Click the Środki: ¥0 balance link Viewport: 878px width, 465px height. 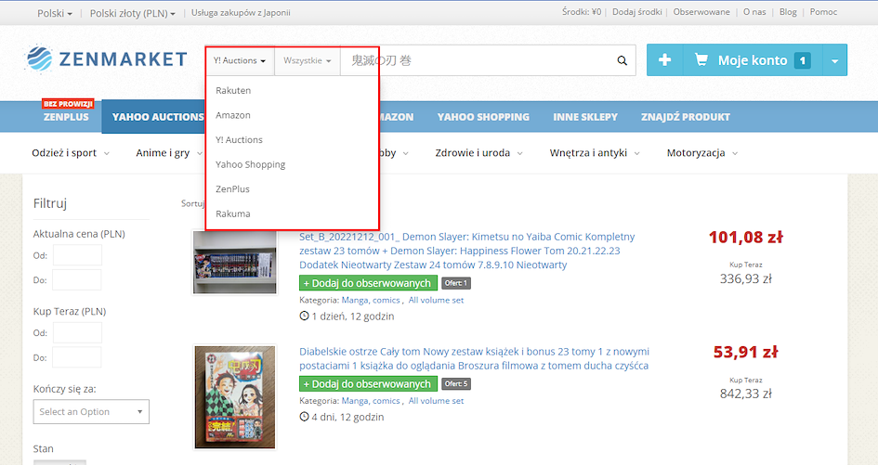click(582, 12)
